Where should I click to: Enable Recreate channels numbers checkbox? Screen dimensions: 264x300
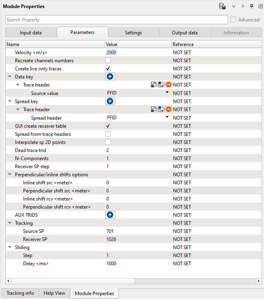(x=108, y=61)
